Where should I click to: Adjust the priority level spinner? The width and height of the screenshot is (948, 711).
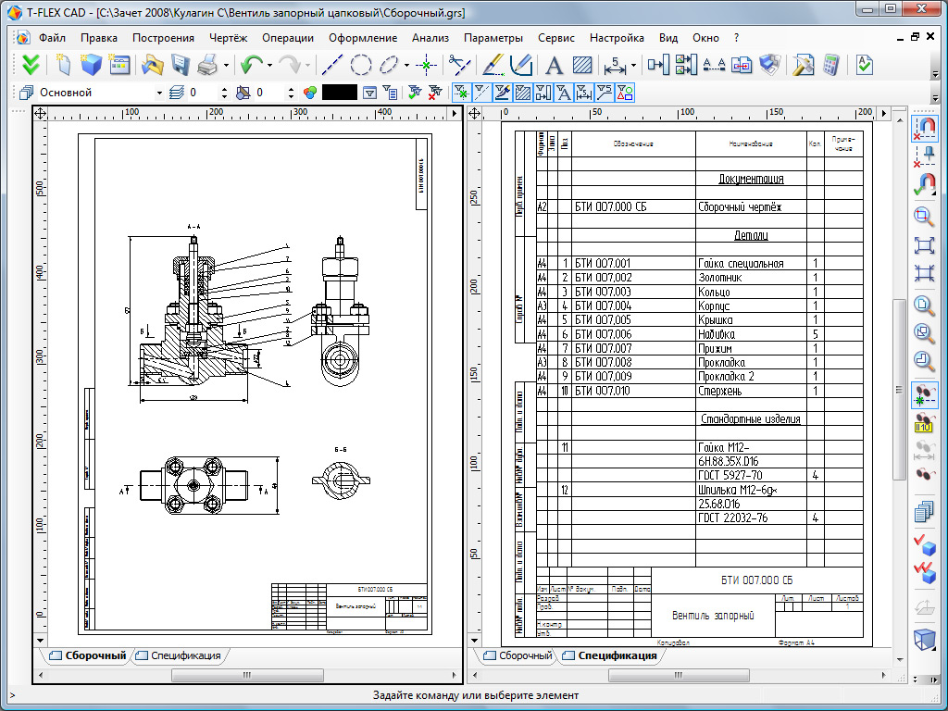click(291, 93)
